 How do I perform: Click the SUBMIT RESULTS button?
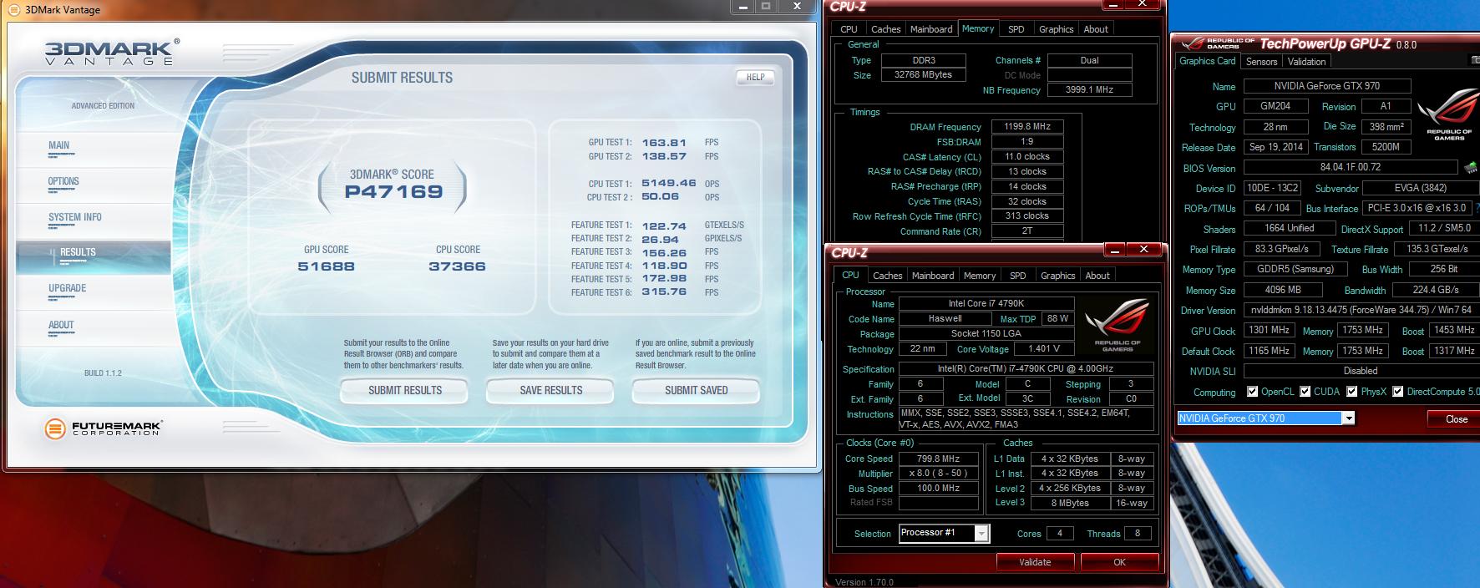pos(405,390)
